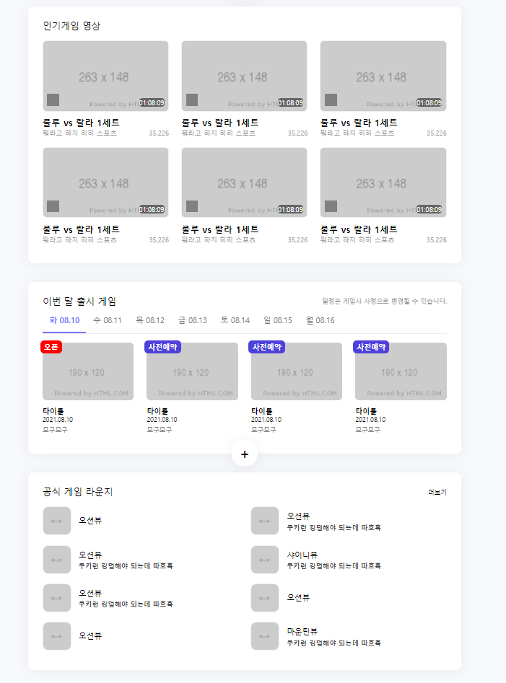Screen dimensions: 506x683
Task: Switch to the 토 08.14 tab
Action: (235, 320)
